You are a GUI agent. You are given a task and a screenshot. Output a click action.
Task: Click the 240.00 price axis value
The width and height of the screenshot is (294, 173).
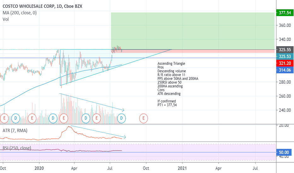[x=285, y=110]
